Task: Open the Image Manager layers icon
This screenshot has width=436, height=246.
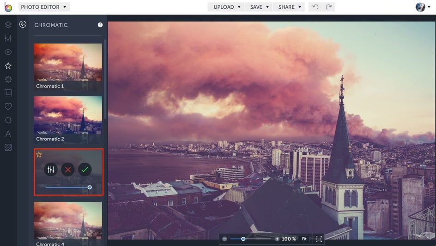Action: coord(8,25)
